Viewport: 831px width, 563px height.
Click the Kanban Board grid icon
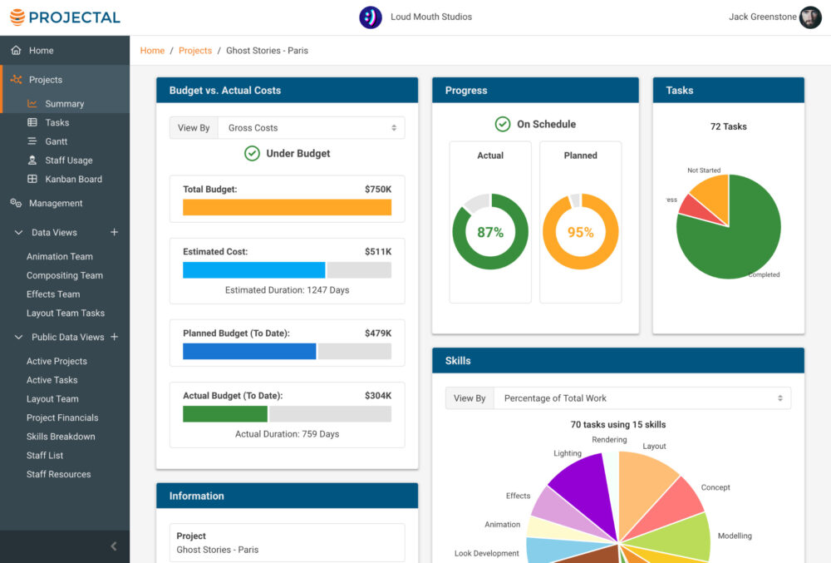32,179
